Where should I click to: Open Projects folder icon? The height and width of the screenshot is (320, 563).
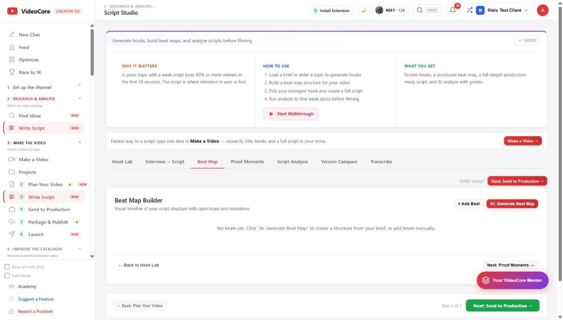12,172
